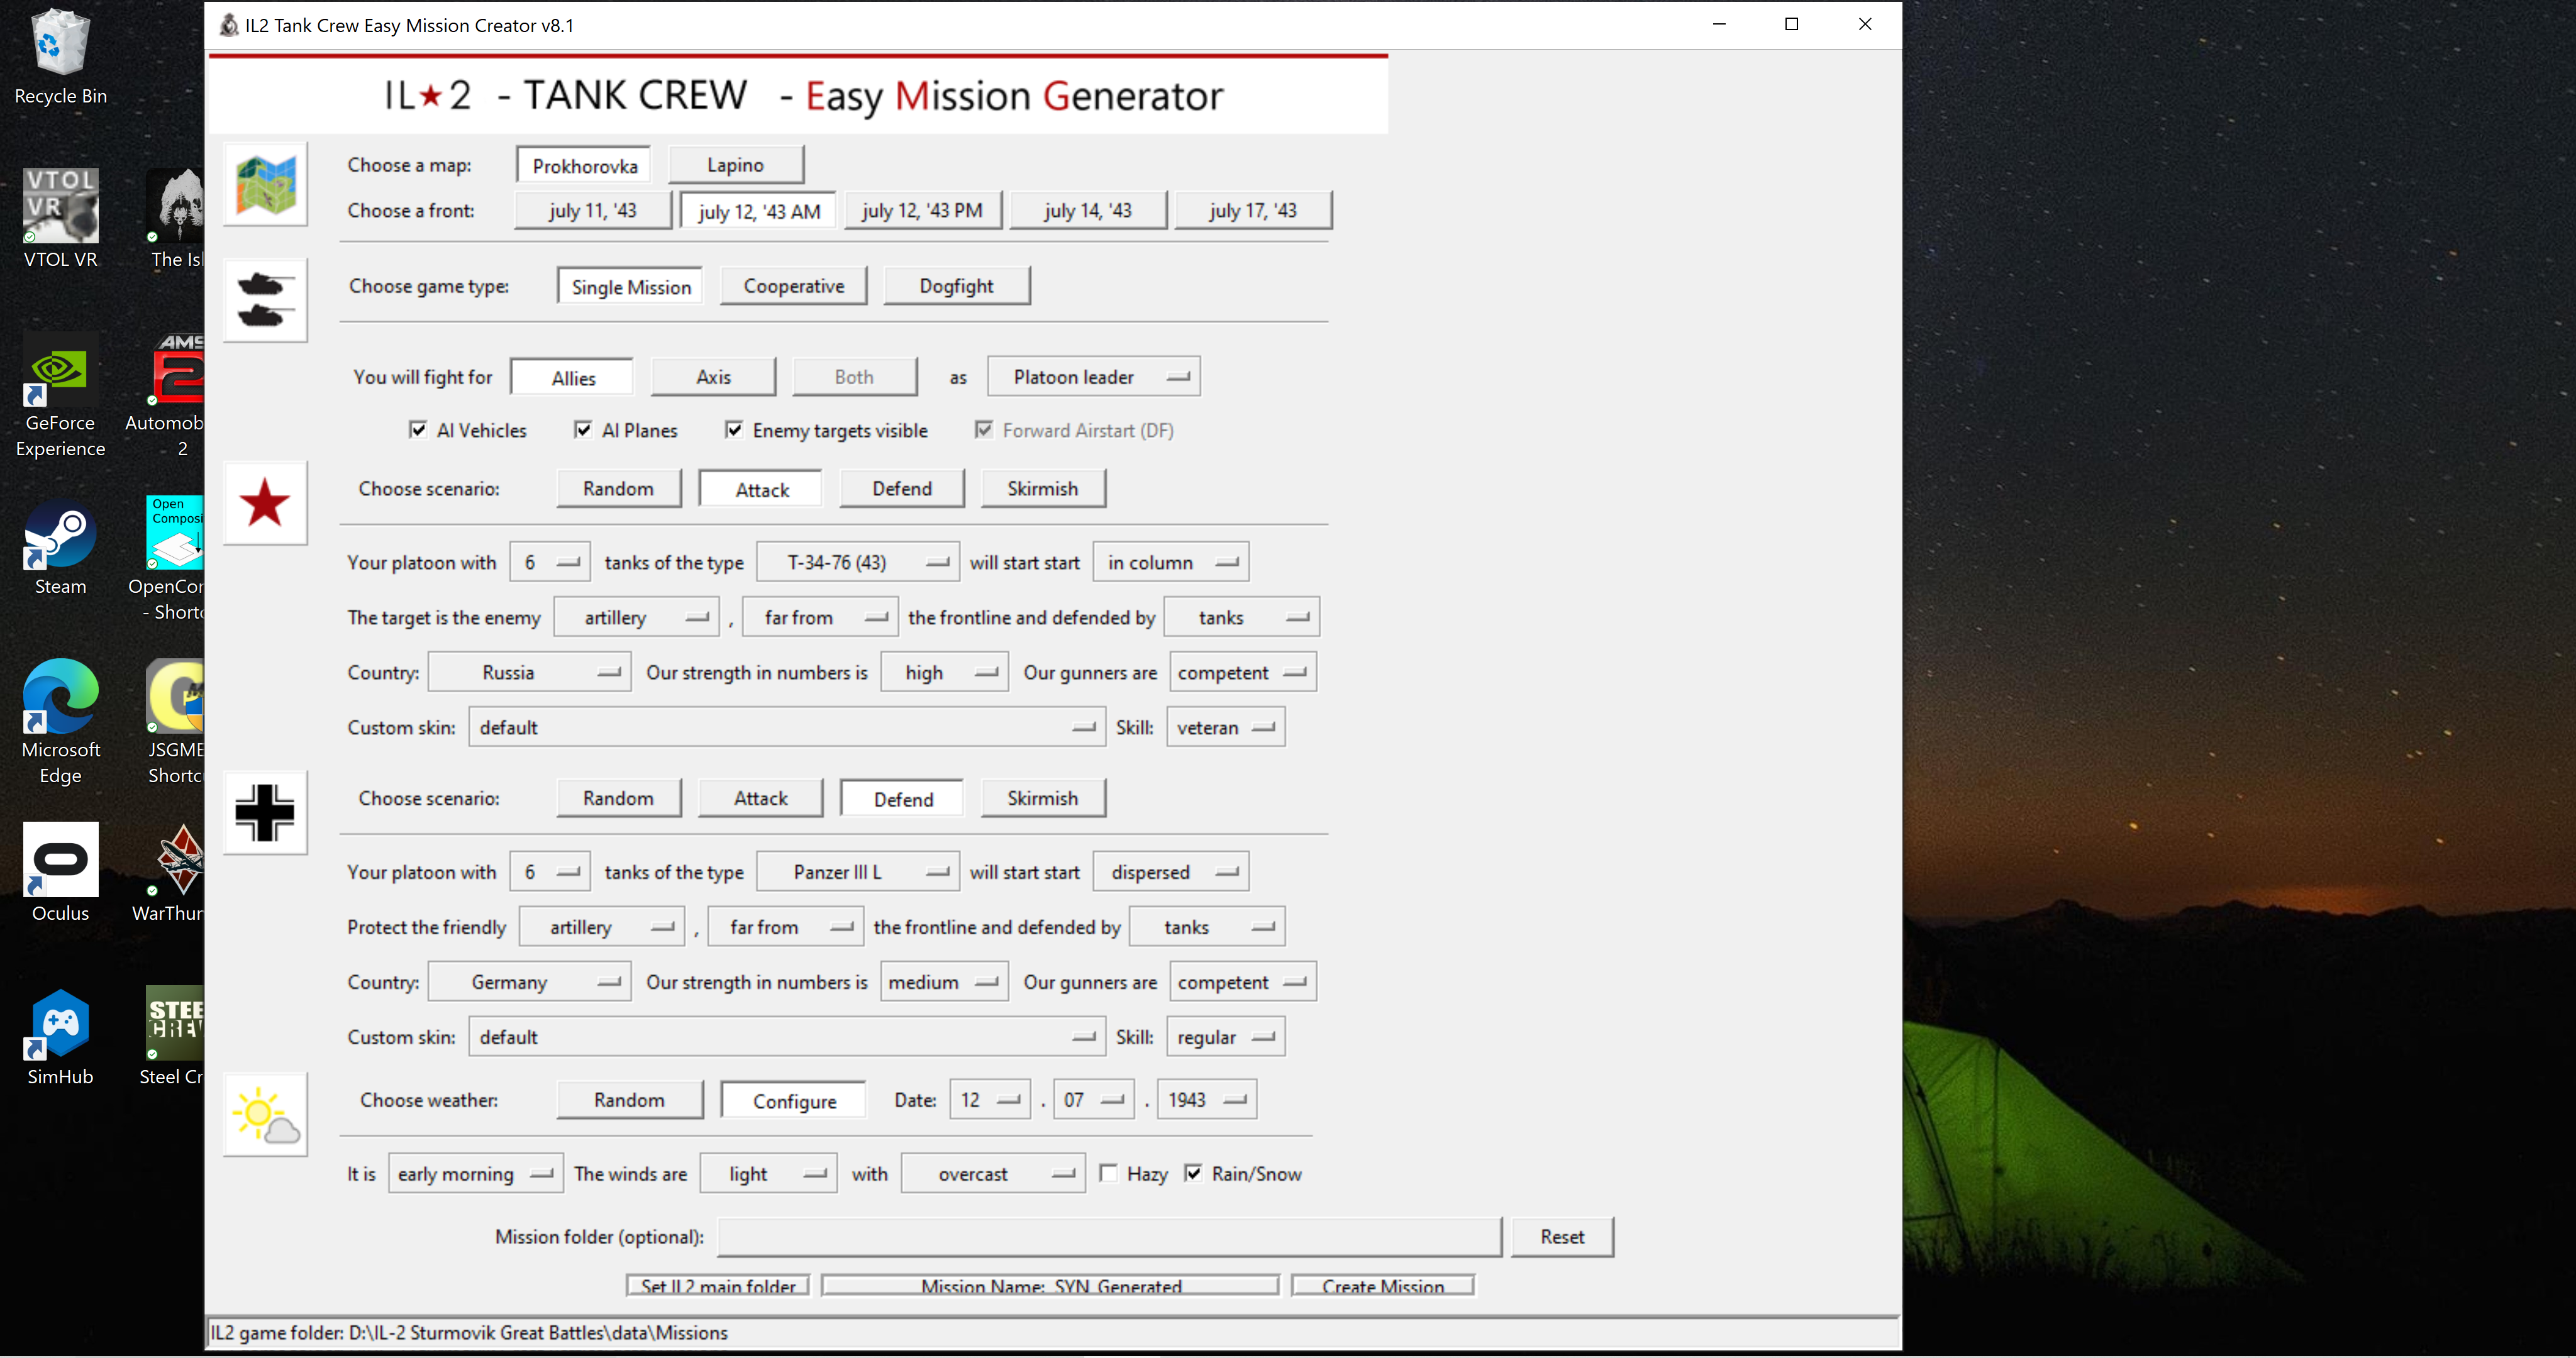Click the Reset button
The image size is (2576, 1358).
pos(1562,1237)
